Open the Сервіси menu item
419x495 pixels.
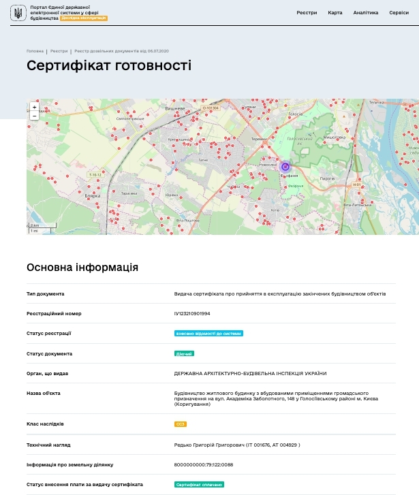399,13
